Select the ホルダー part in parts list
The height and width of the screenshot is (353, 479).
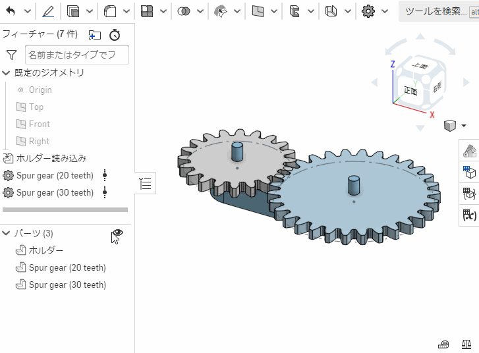click(46, 250)
